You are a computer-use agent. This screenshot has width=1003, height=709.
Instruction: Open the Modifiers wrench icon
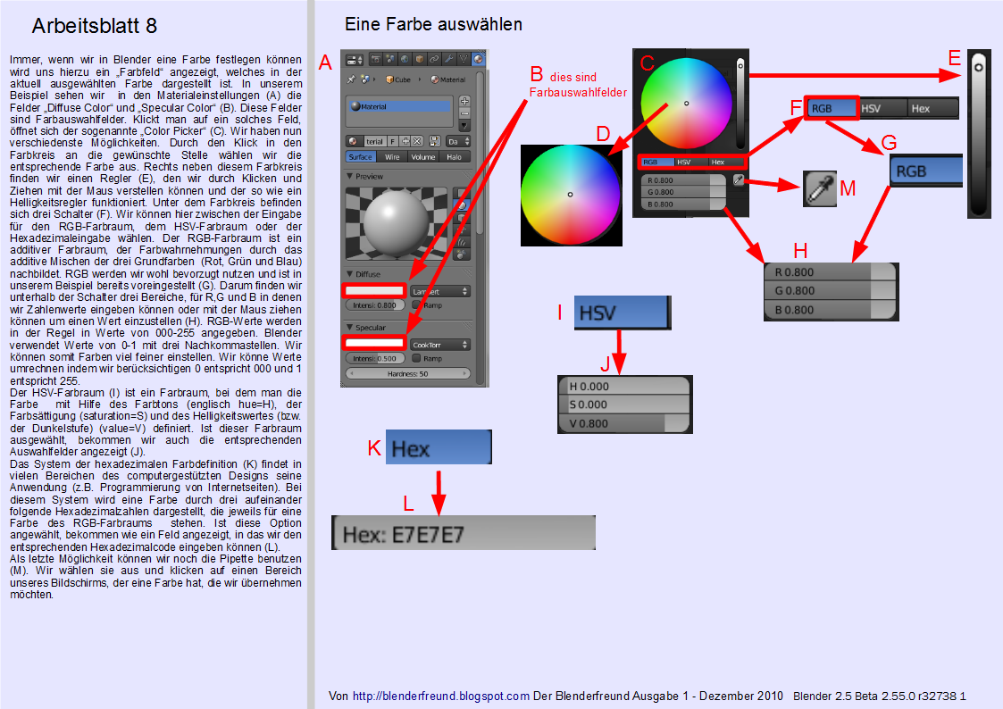coord(449,60)
